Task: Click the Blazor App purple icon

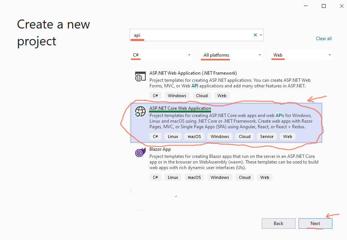Action: point(140,152)
